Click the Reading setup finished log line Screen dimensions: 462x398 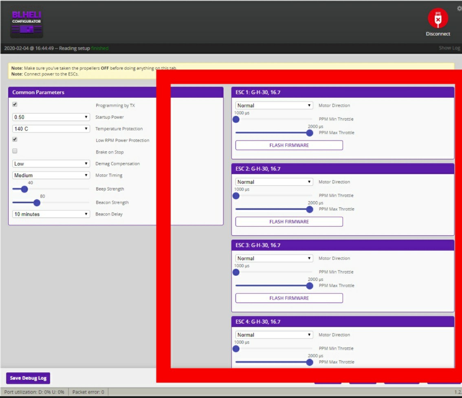point(56,48)
